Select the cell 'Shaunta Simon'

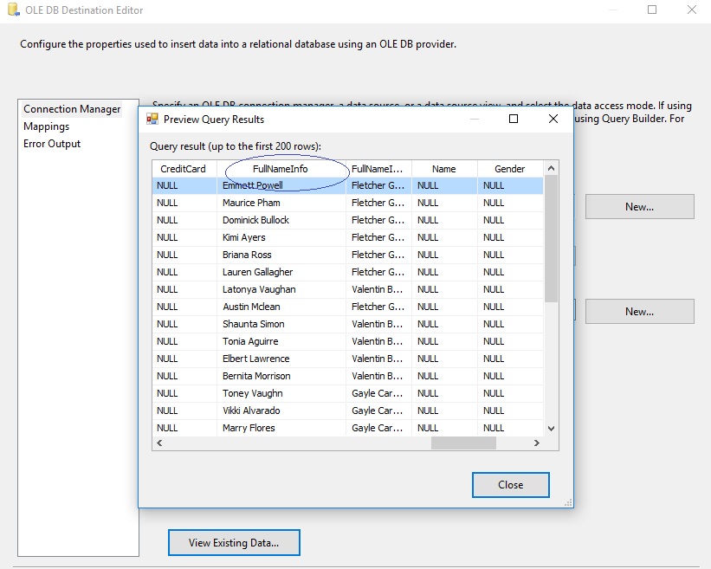tap(281, 324)
